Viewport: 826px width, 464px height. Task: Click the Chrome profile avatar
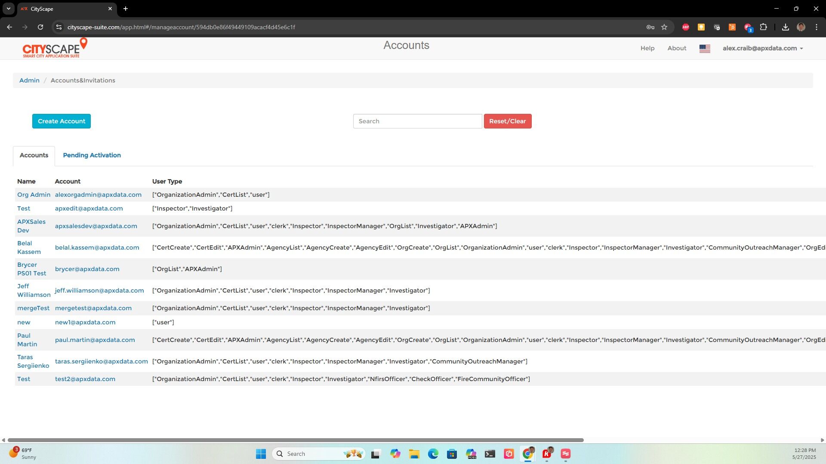pos(801,27)
